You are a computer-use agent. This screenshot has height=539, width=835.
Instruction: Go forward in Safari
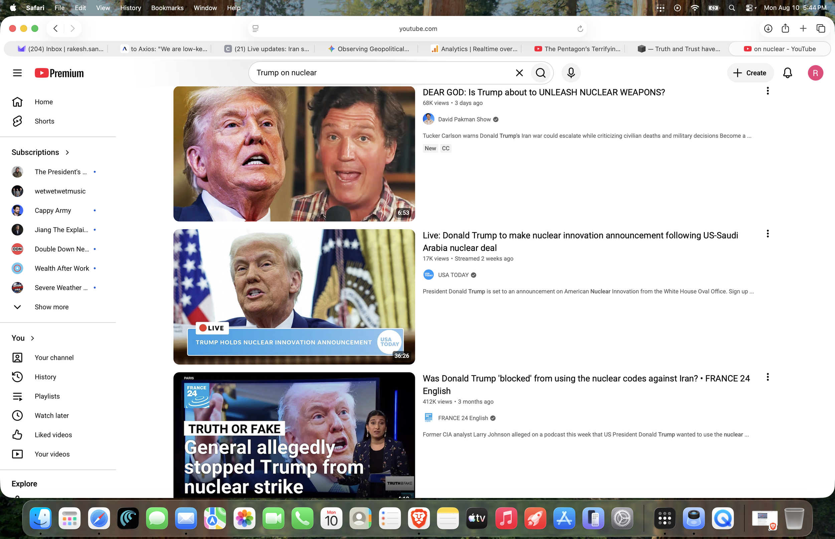point(72,28)
